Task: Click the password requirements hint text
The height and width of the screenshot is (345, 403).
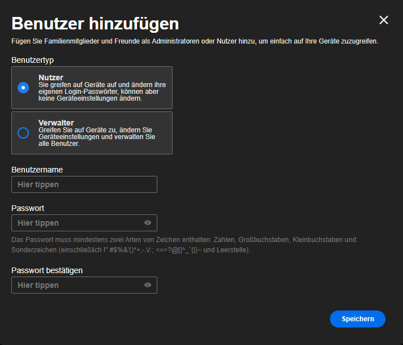Action: (183, 245)
